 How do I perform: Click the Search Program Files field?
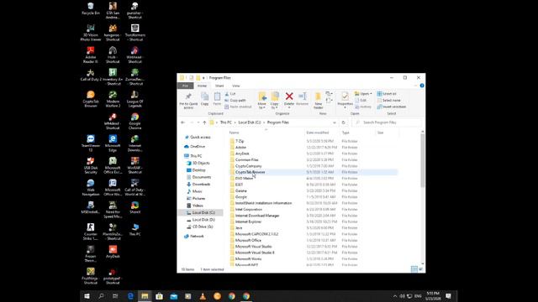tap(387, 122)
